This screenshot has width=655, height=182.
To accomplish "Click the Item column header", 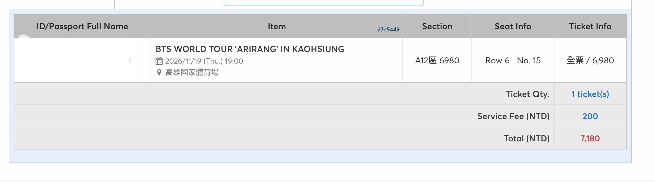I will [277, 26].
